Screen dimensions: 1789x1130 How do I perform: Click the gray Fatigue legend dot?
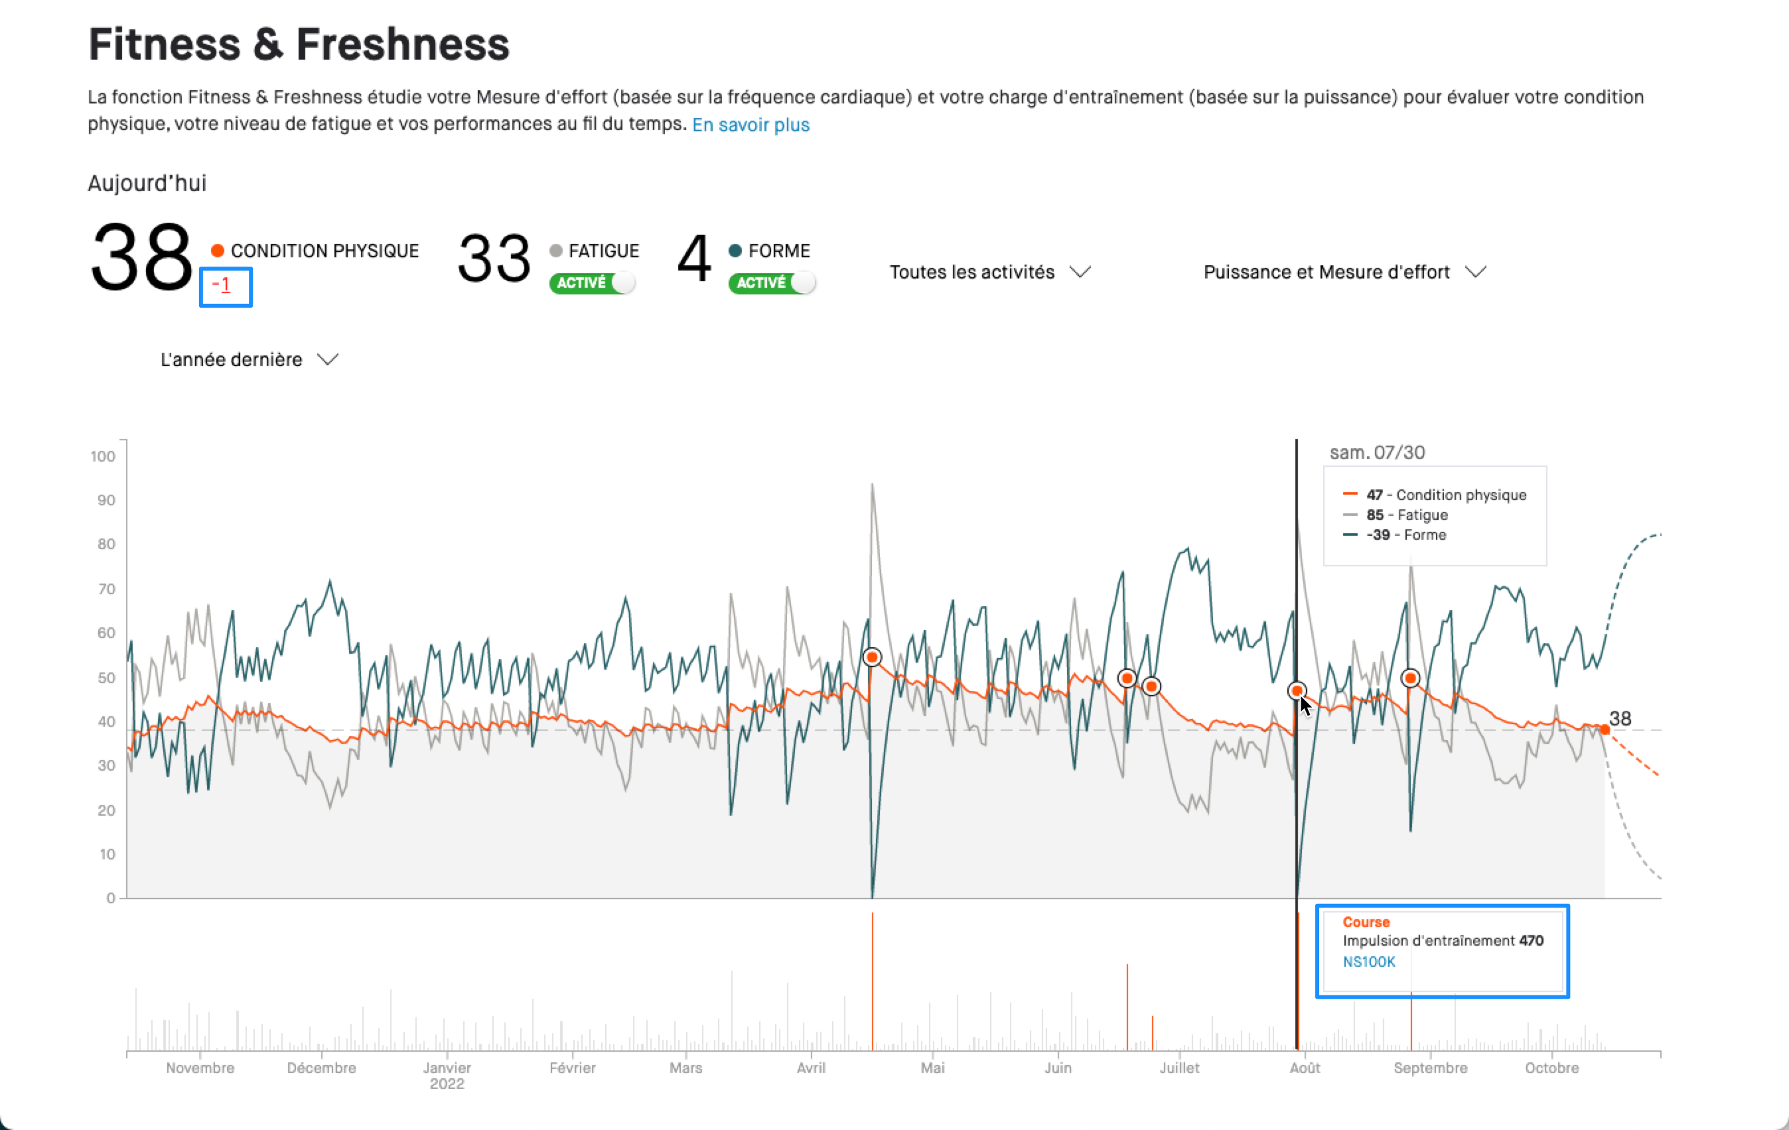[555, 251]
